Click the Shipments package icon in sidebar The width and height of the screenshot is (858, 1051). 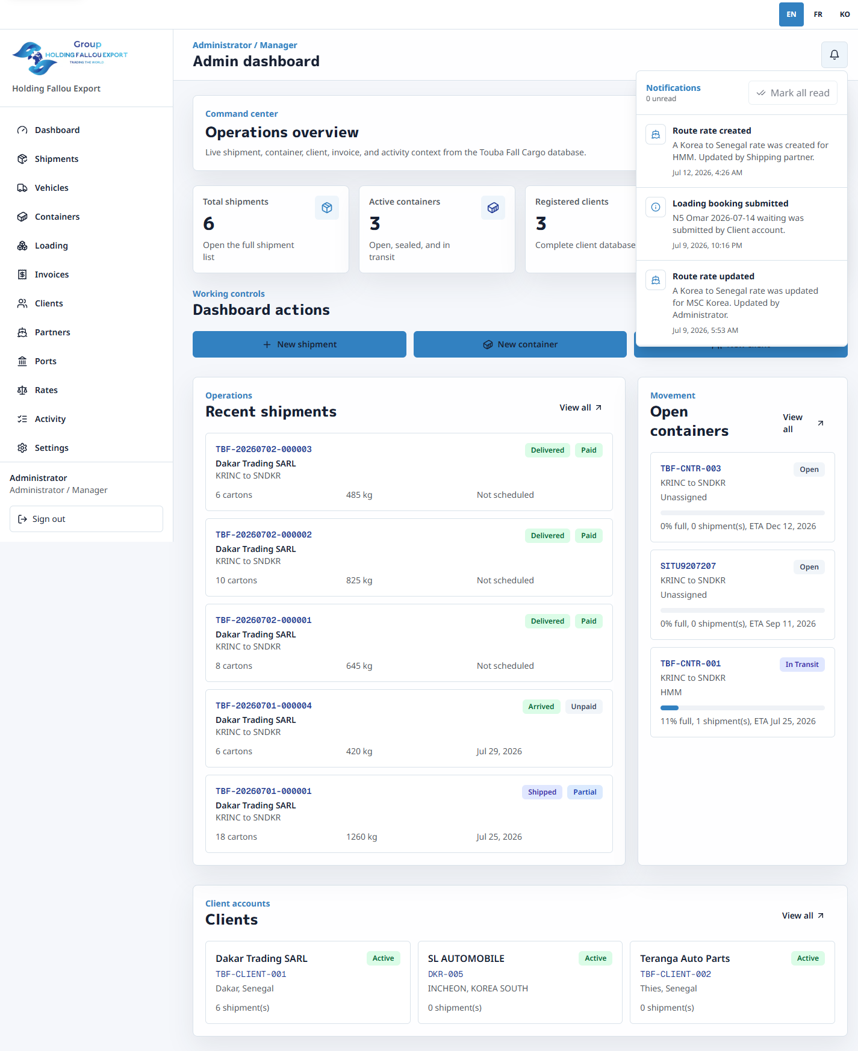(22, 159)
